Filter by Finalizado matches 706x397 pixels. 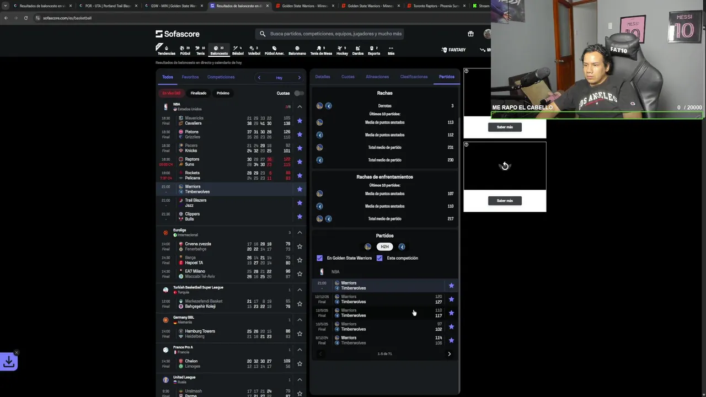coord(199,93)
